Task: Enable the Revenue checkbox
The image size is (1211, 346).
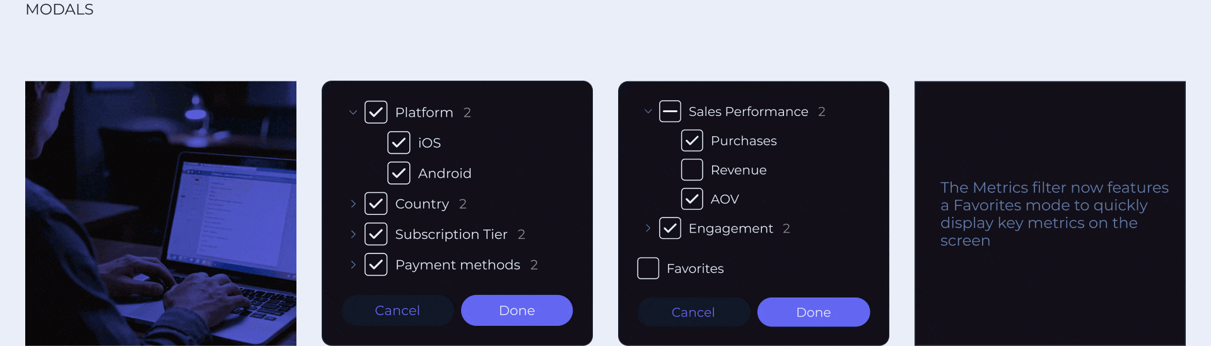Action: click(x=692, y=170)
